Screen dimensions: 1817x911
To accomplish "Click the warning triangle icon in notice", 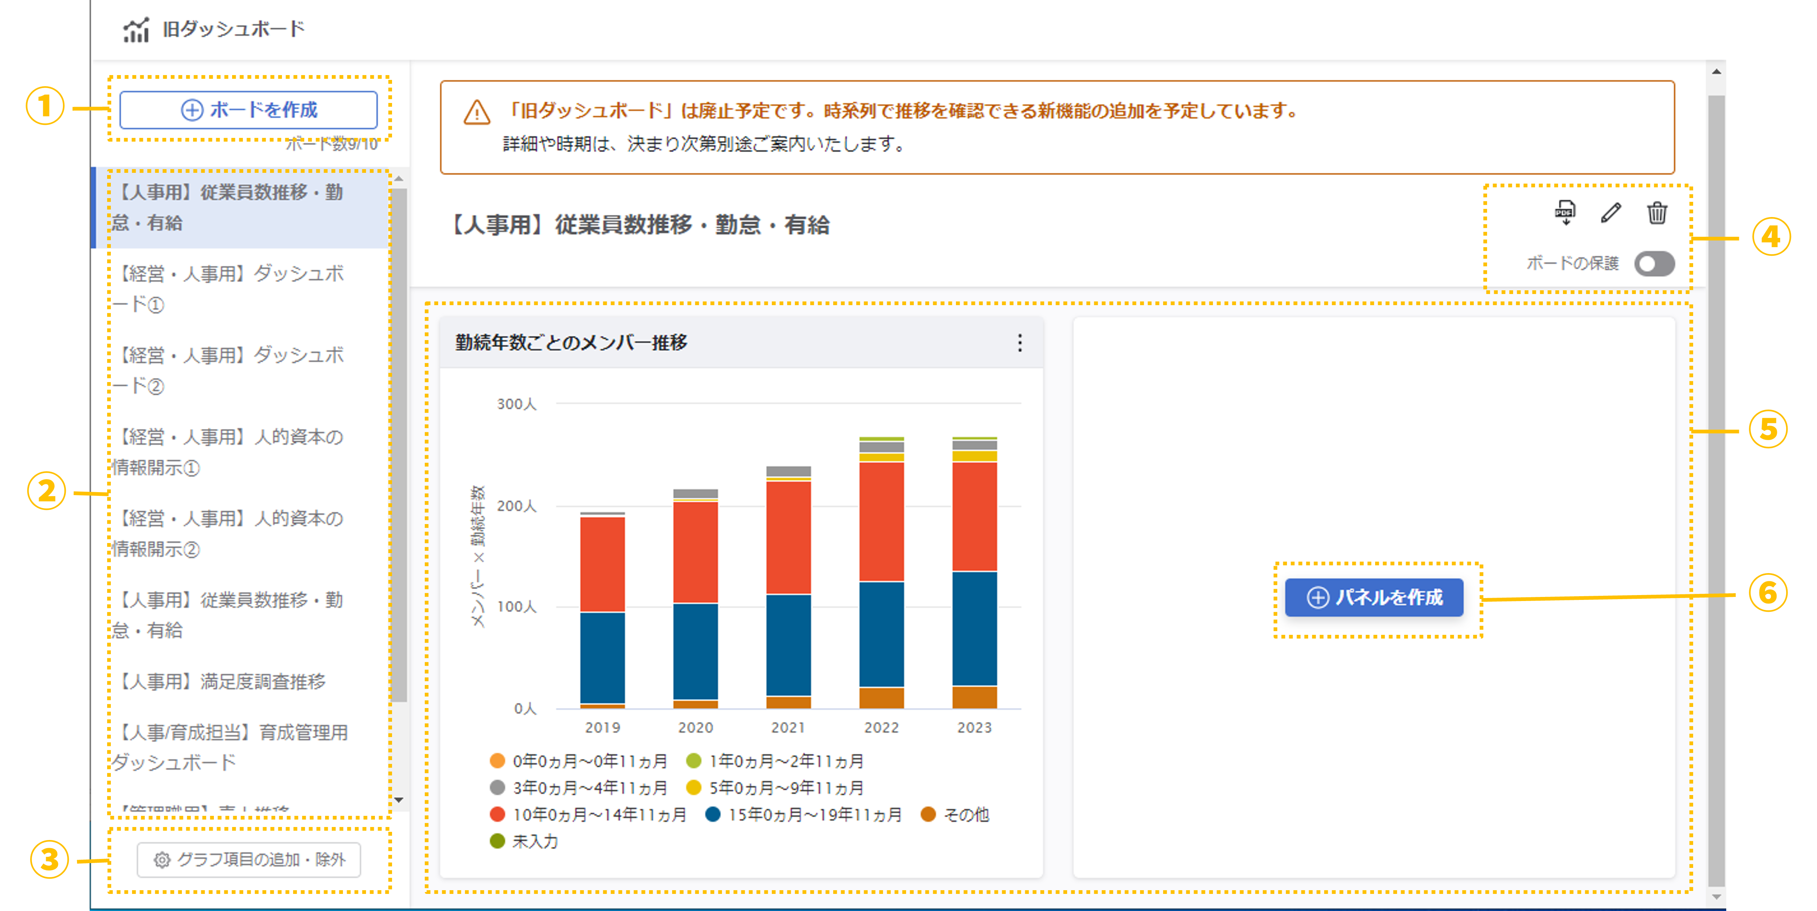I will tap(477, 113).
